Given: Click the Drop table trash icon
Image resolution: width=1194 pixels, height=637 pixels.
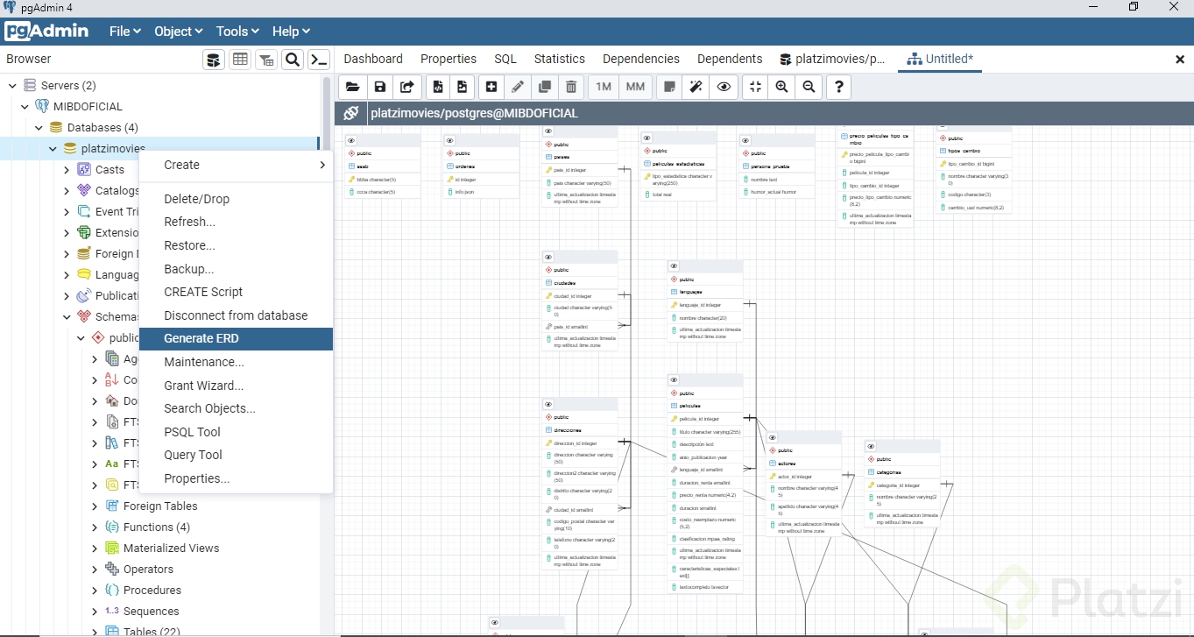Looking at the screenshot, I should (571, 87).
